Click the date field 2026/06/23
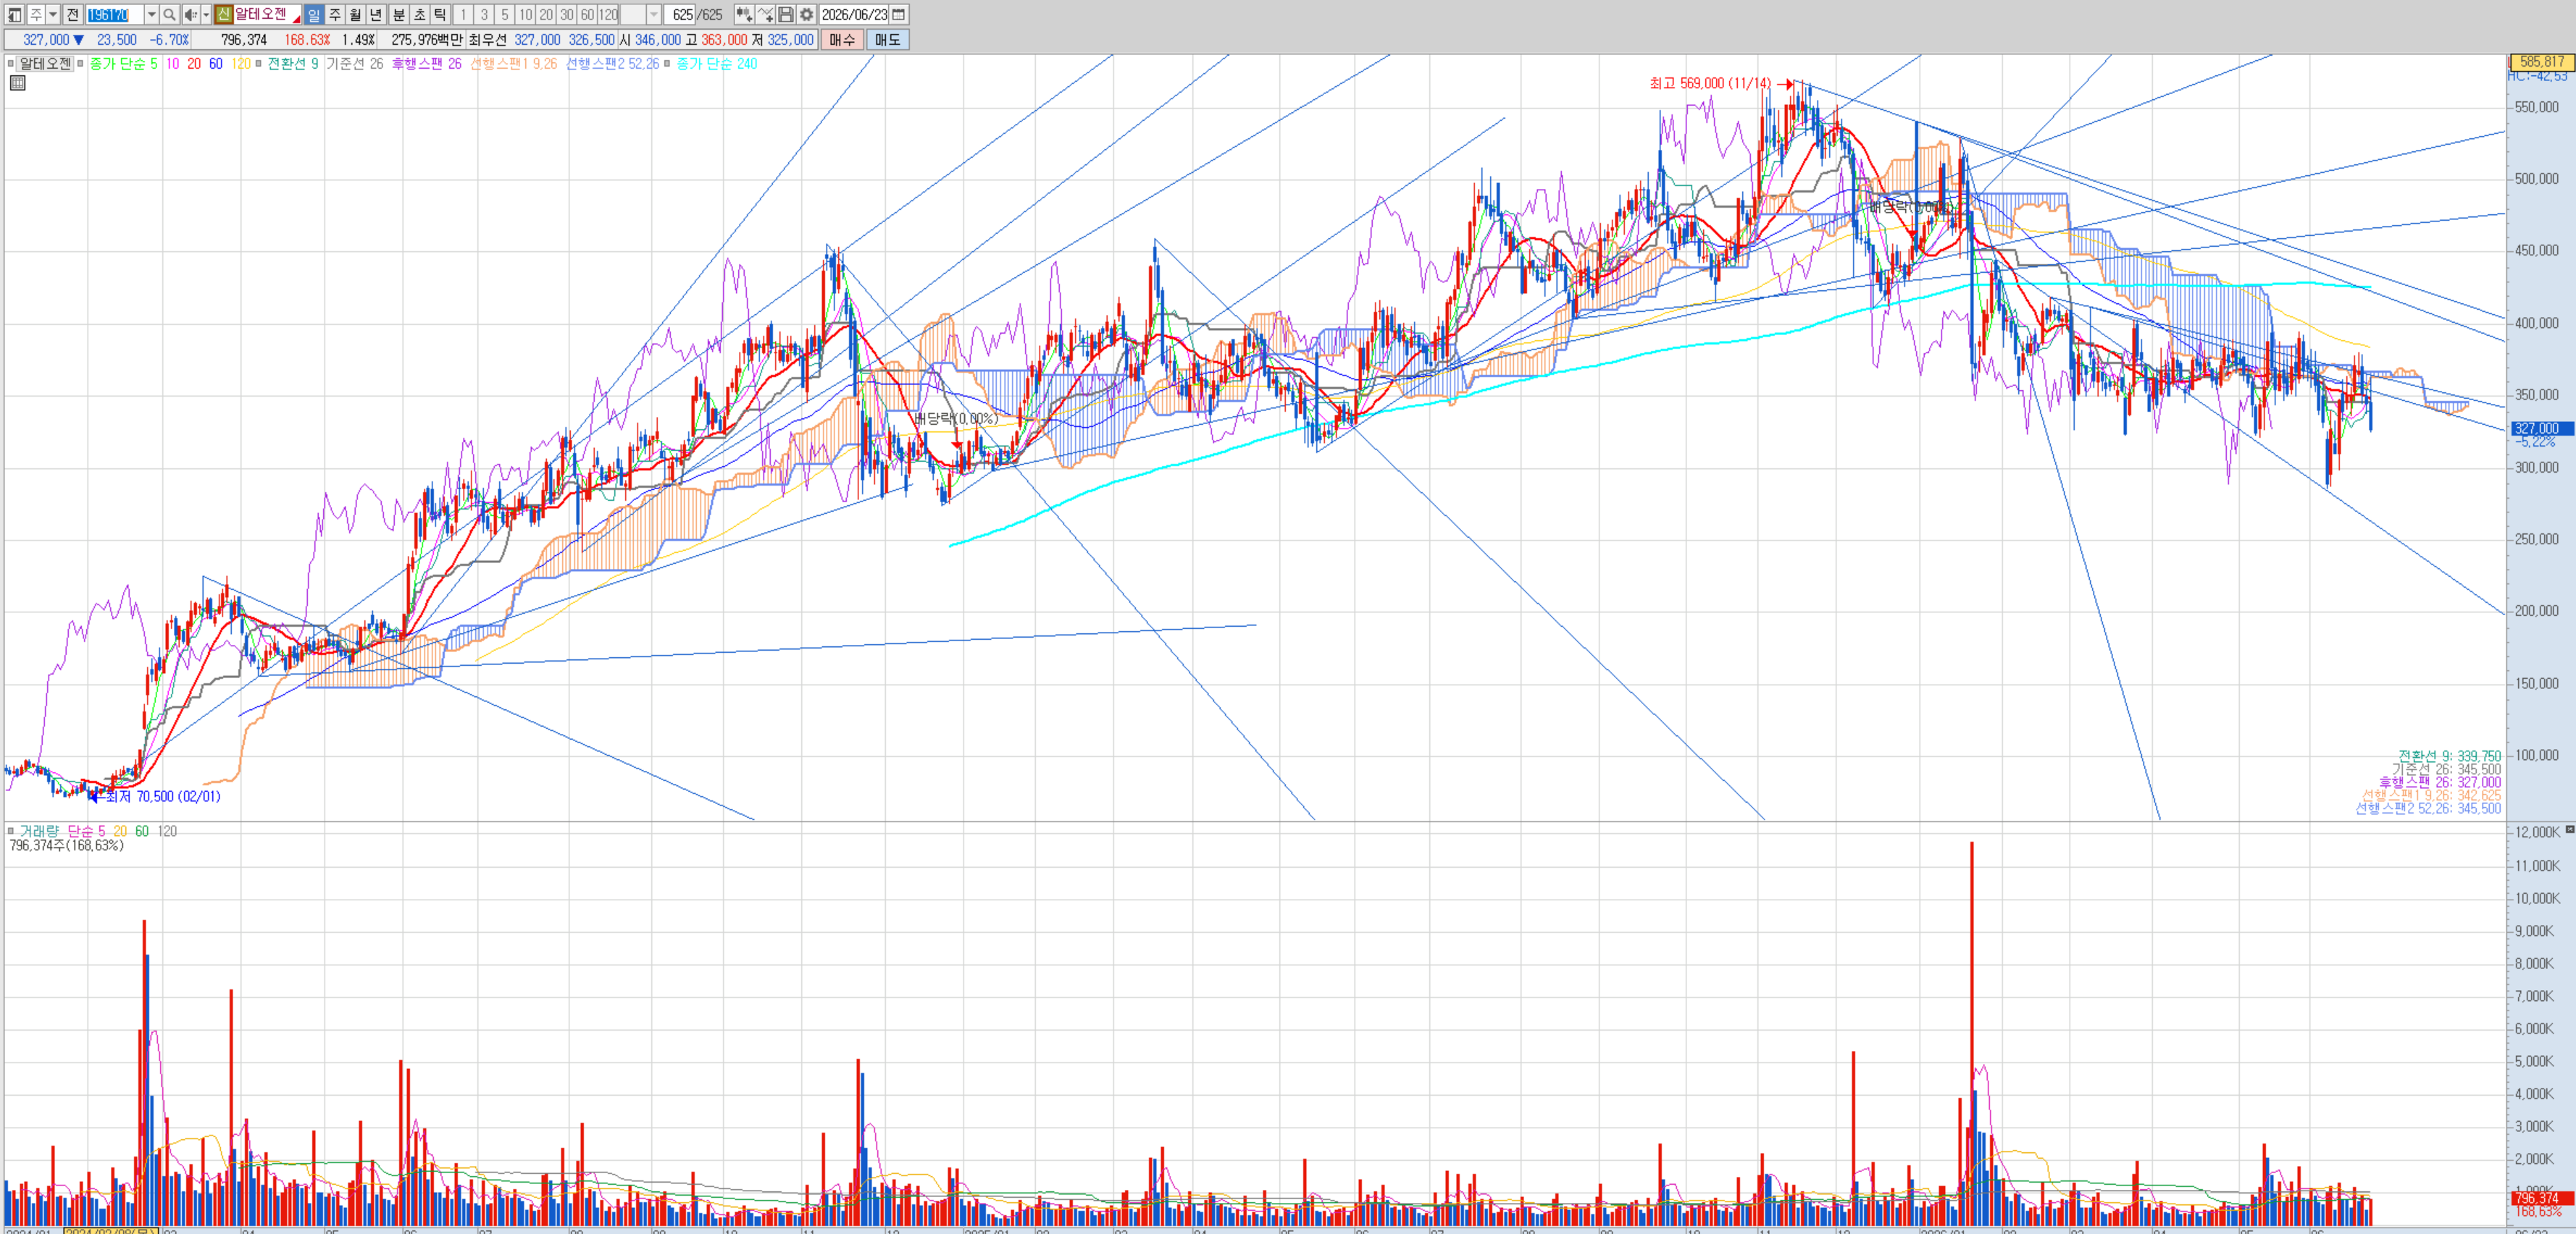The height and width of the screenshot is (1234, 2576). point(854,14)
